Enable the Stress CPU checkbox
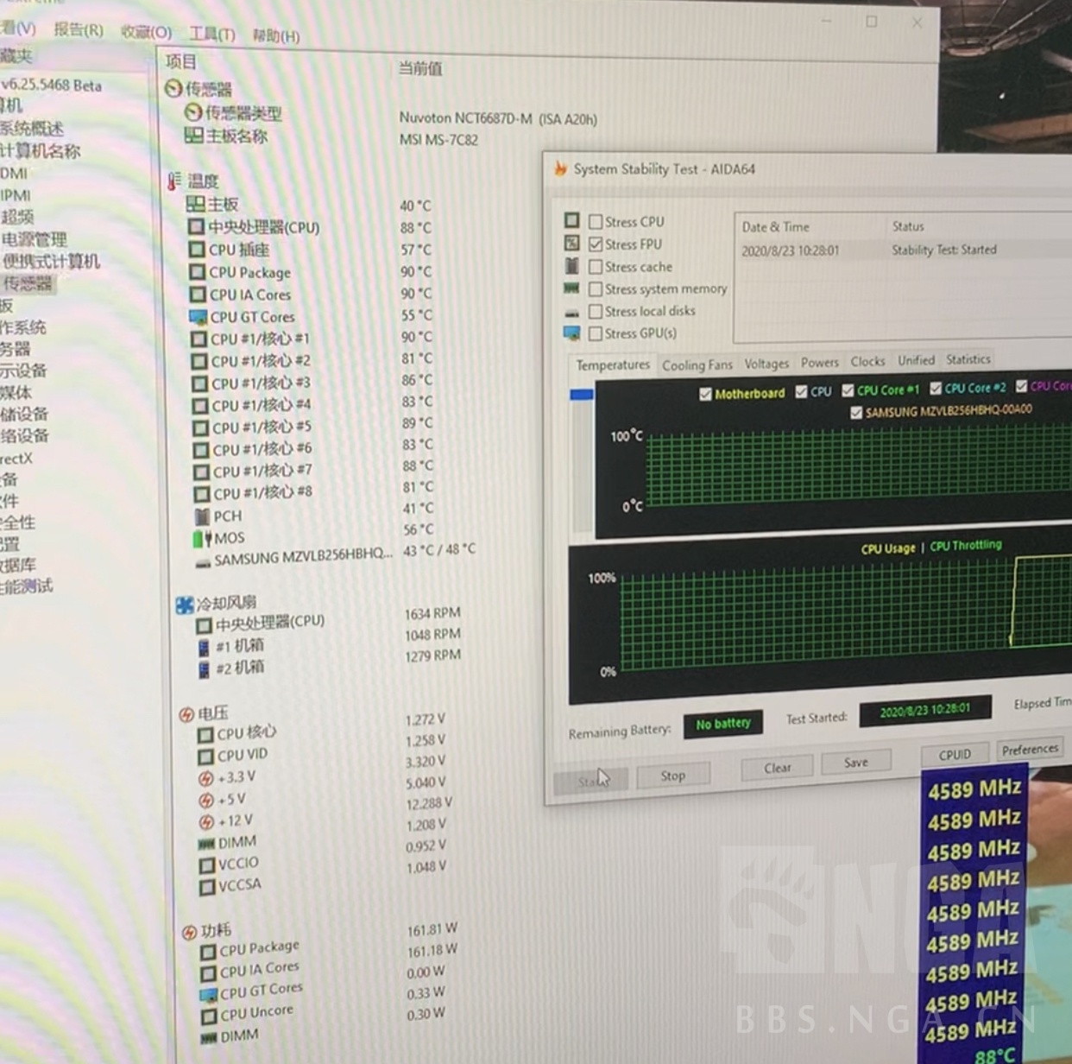This screenshot has height=1064, width=1072. 595,221
